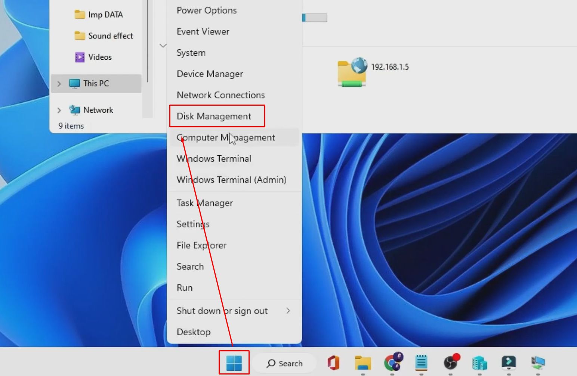The image size is (577, 376).
Task: Click the file transfer progress bar
Action: click(x=314, y=18)
